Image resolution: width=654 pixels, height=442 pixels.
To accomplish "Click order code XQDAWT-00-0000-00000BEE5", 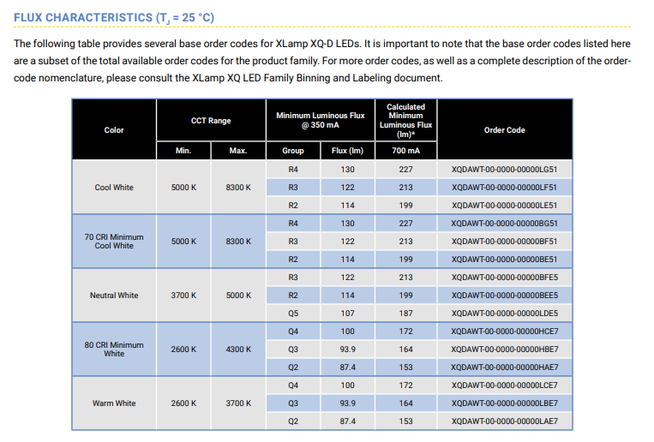I will point(504,296).
